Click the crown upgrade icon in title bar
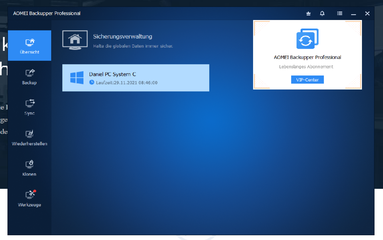383x240 pixels. [308, 14]
